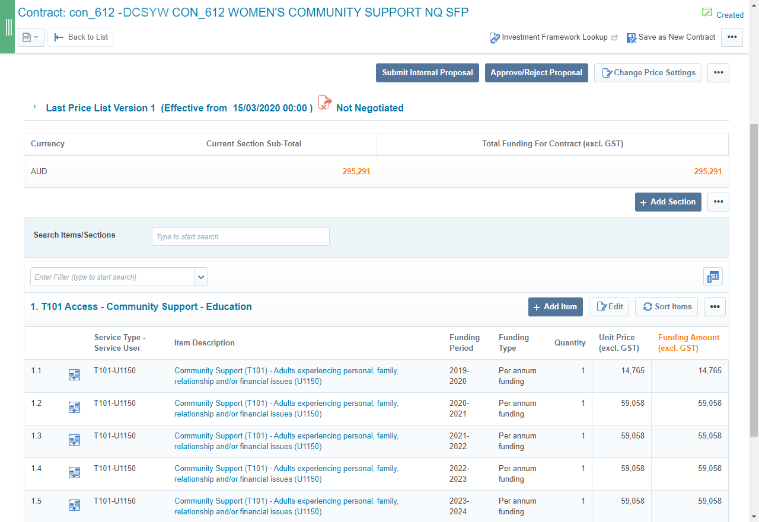759x522 pixels.
Task: Click the green left sidebar handle
Action: point(8,27)
